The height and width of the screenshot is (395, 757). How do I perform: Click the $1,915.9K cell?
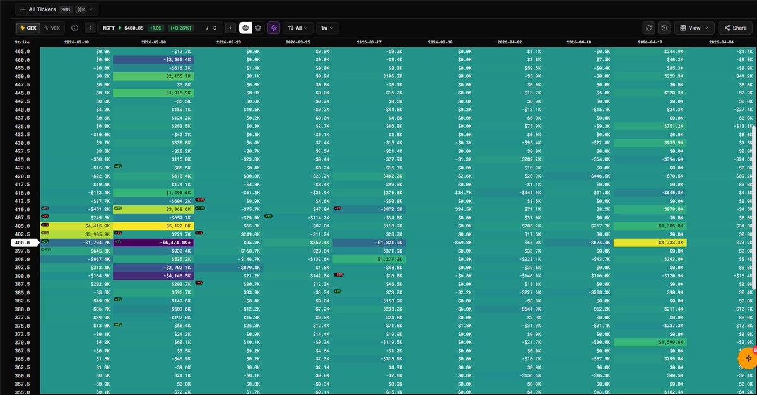click(153, 93)
